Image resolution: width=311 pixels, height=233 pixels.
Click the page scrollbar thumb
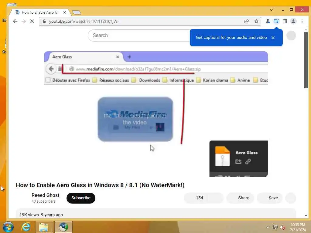(306, 60)
